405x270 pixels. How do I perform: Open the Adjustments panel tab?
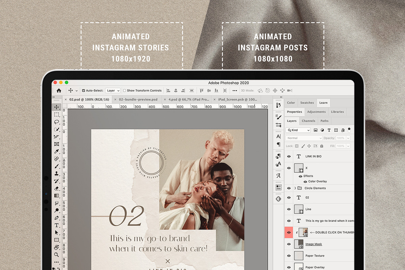316,112
